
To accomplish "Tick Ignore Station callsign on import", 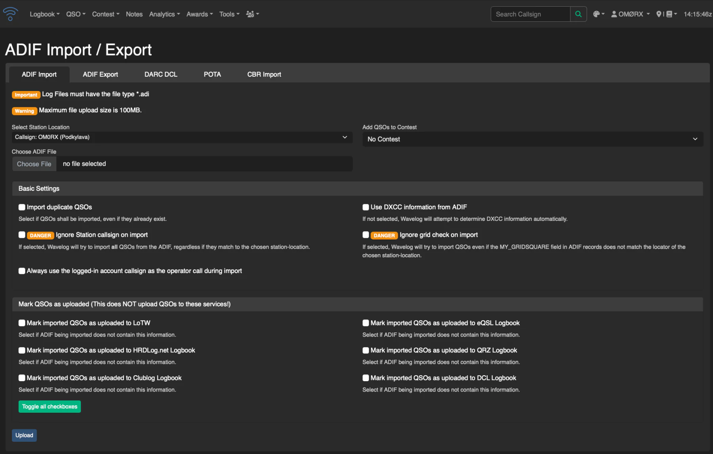I will [22, 235].
